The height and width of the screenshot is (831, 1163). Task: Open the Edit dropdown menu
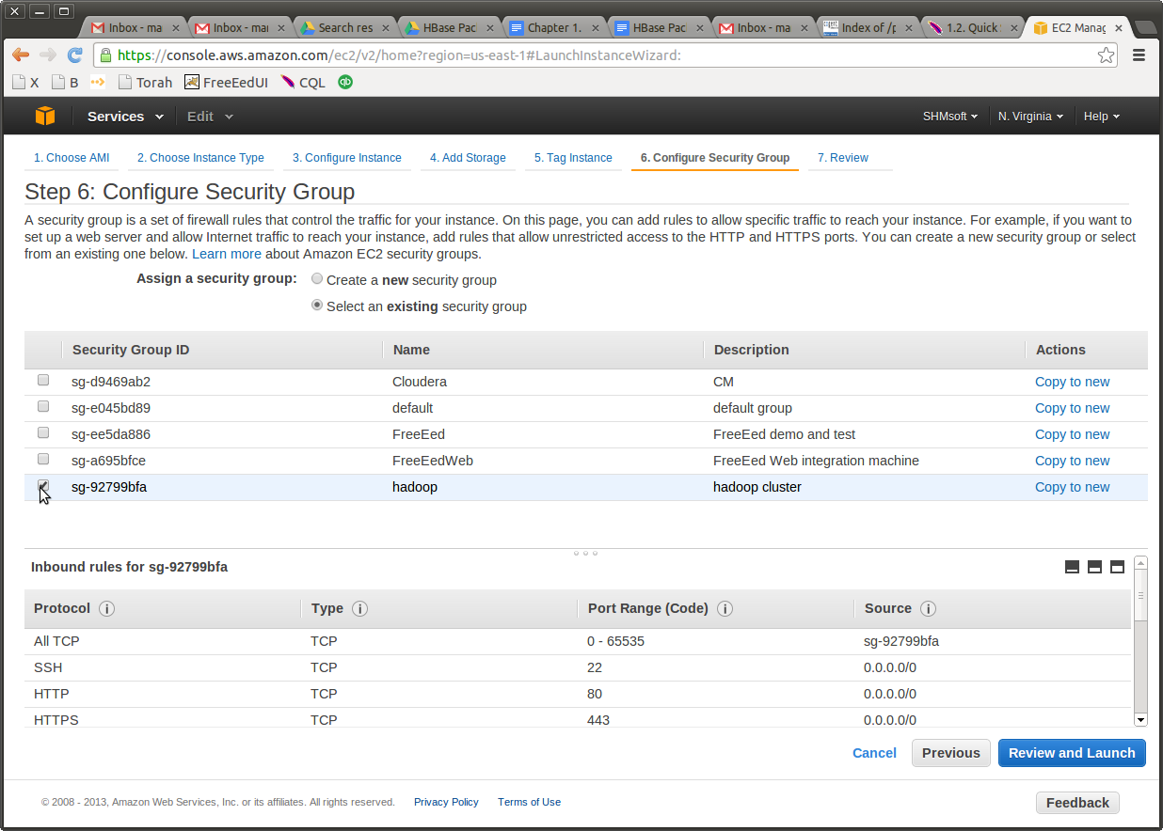pyautogui.click(x=210, y=117)
